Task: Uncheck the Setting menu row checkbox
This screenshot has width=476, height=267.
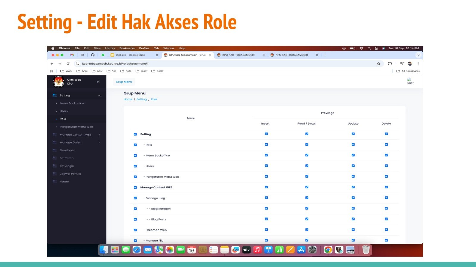Action: coord(135,134)
